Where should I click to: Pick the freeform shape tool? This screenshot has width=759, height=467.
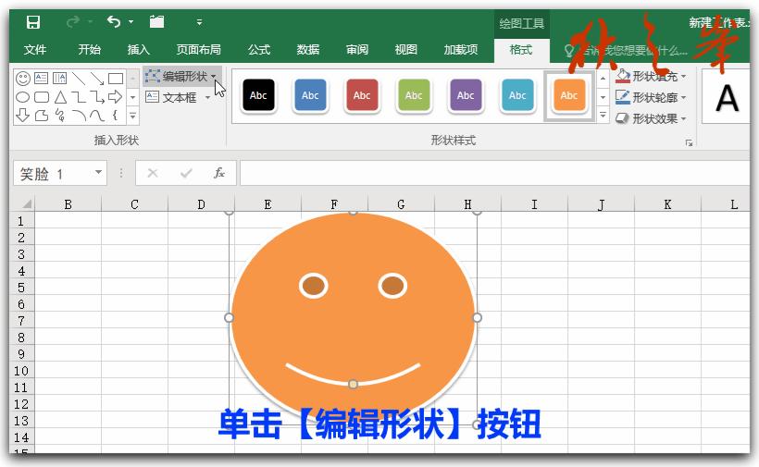(42, 115)
